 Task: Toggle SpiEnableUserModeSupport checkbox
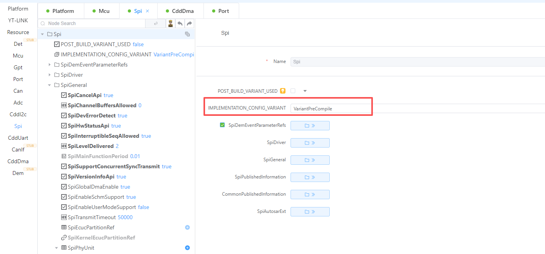64,207
